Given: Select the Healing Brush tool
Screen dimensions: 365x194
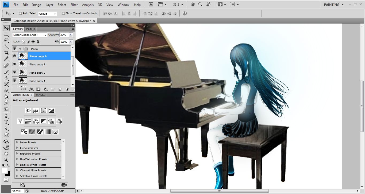Looking at the screenshot, I should 6,66.
